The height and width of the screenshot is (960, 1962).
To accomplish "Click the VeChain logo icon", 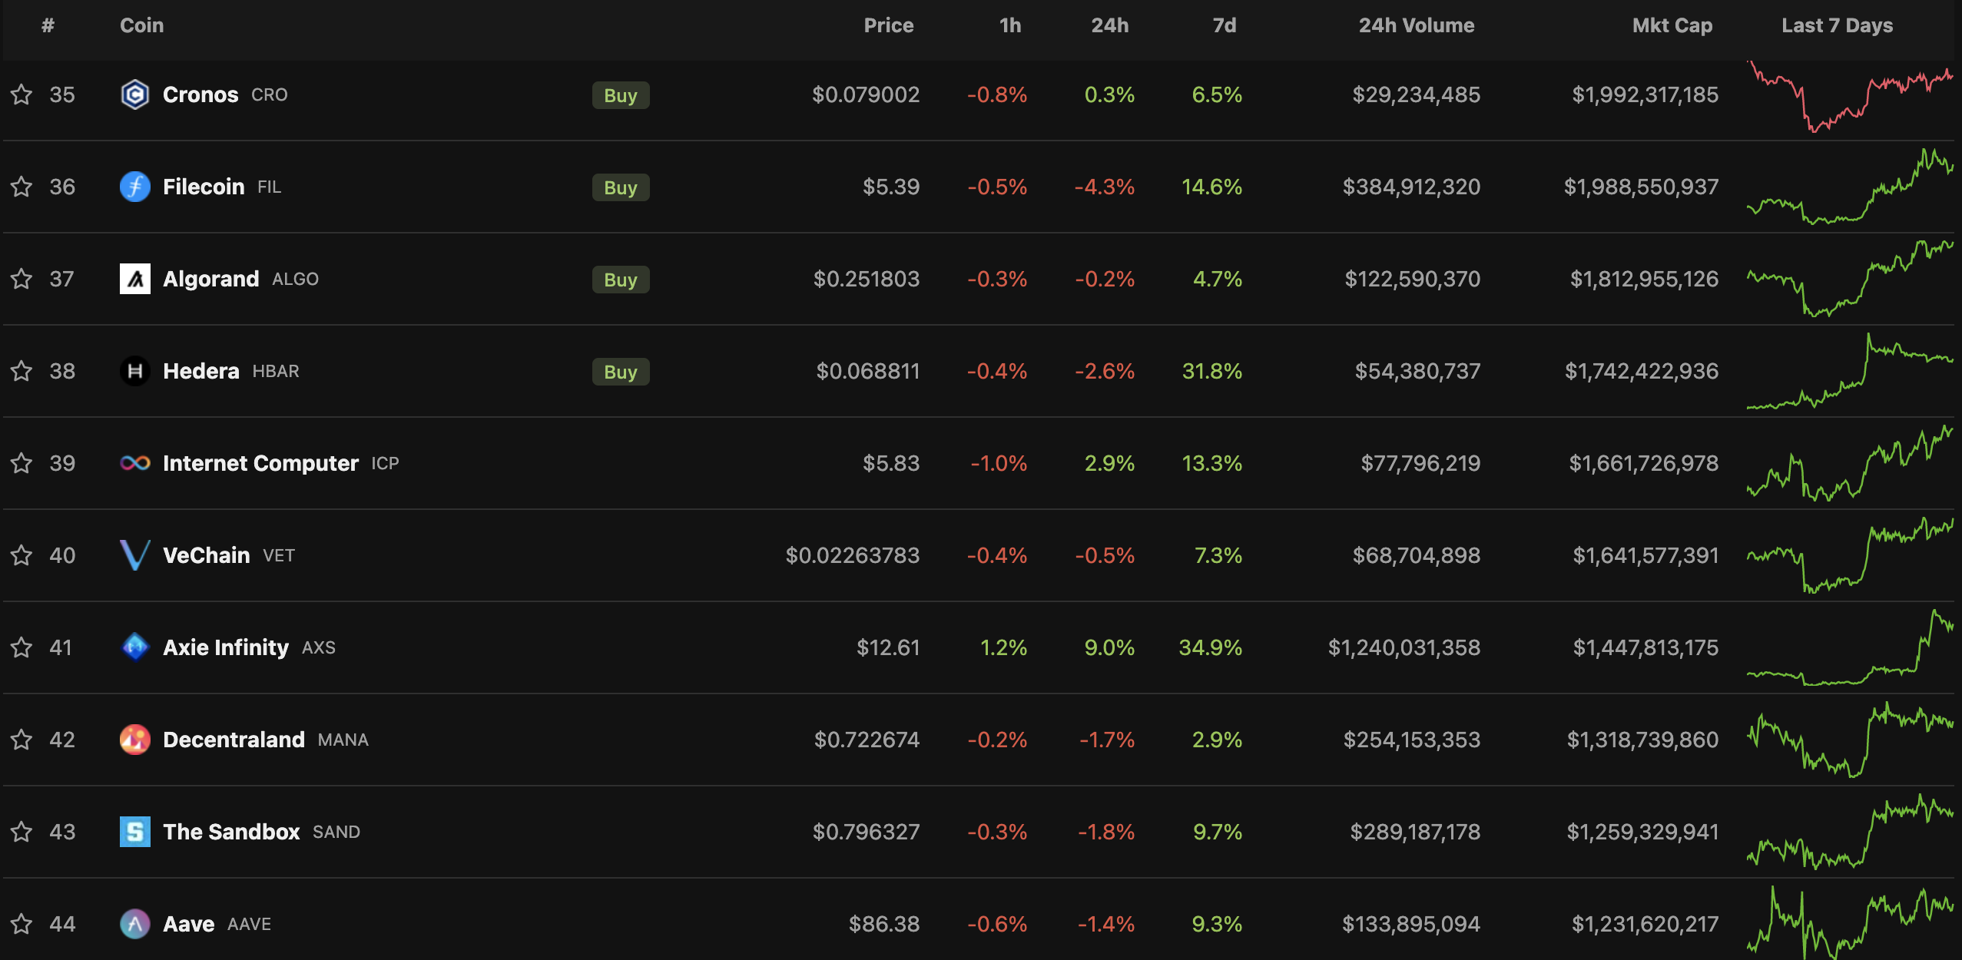I will 135,555.
